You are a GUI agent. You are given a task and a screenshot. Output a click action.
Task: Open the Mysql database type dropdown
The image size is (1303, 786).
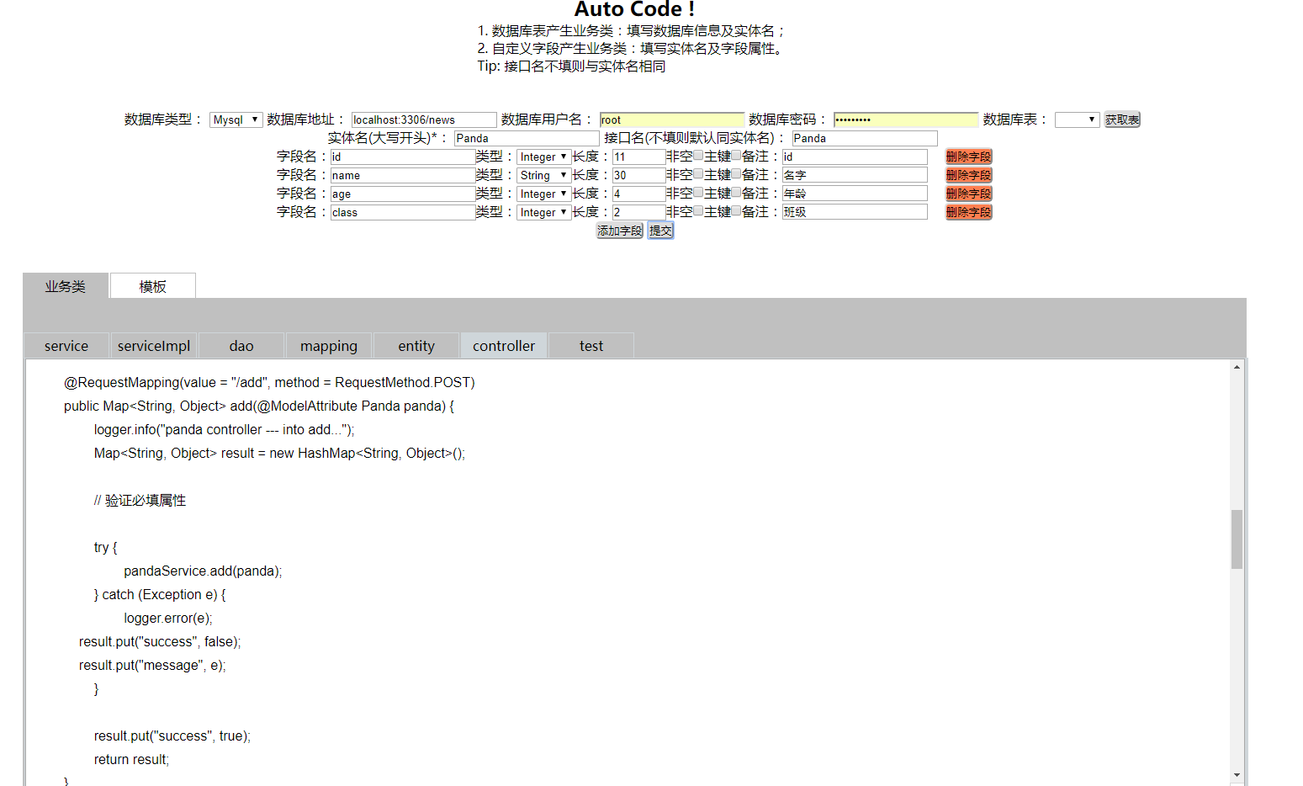(x=236, y=119)
